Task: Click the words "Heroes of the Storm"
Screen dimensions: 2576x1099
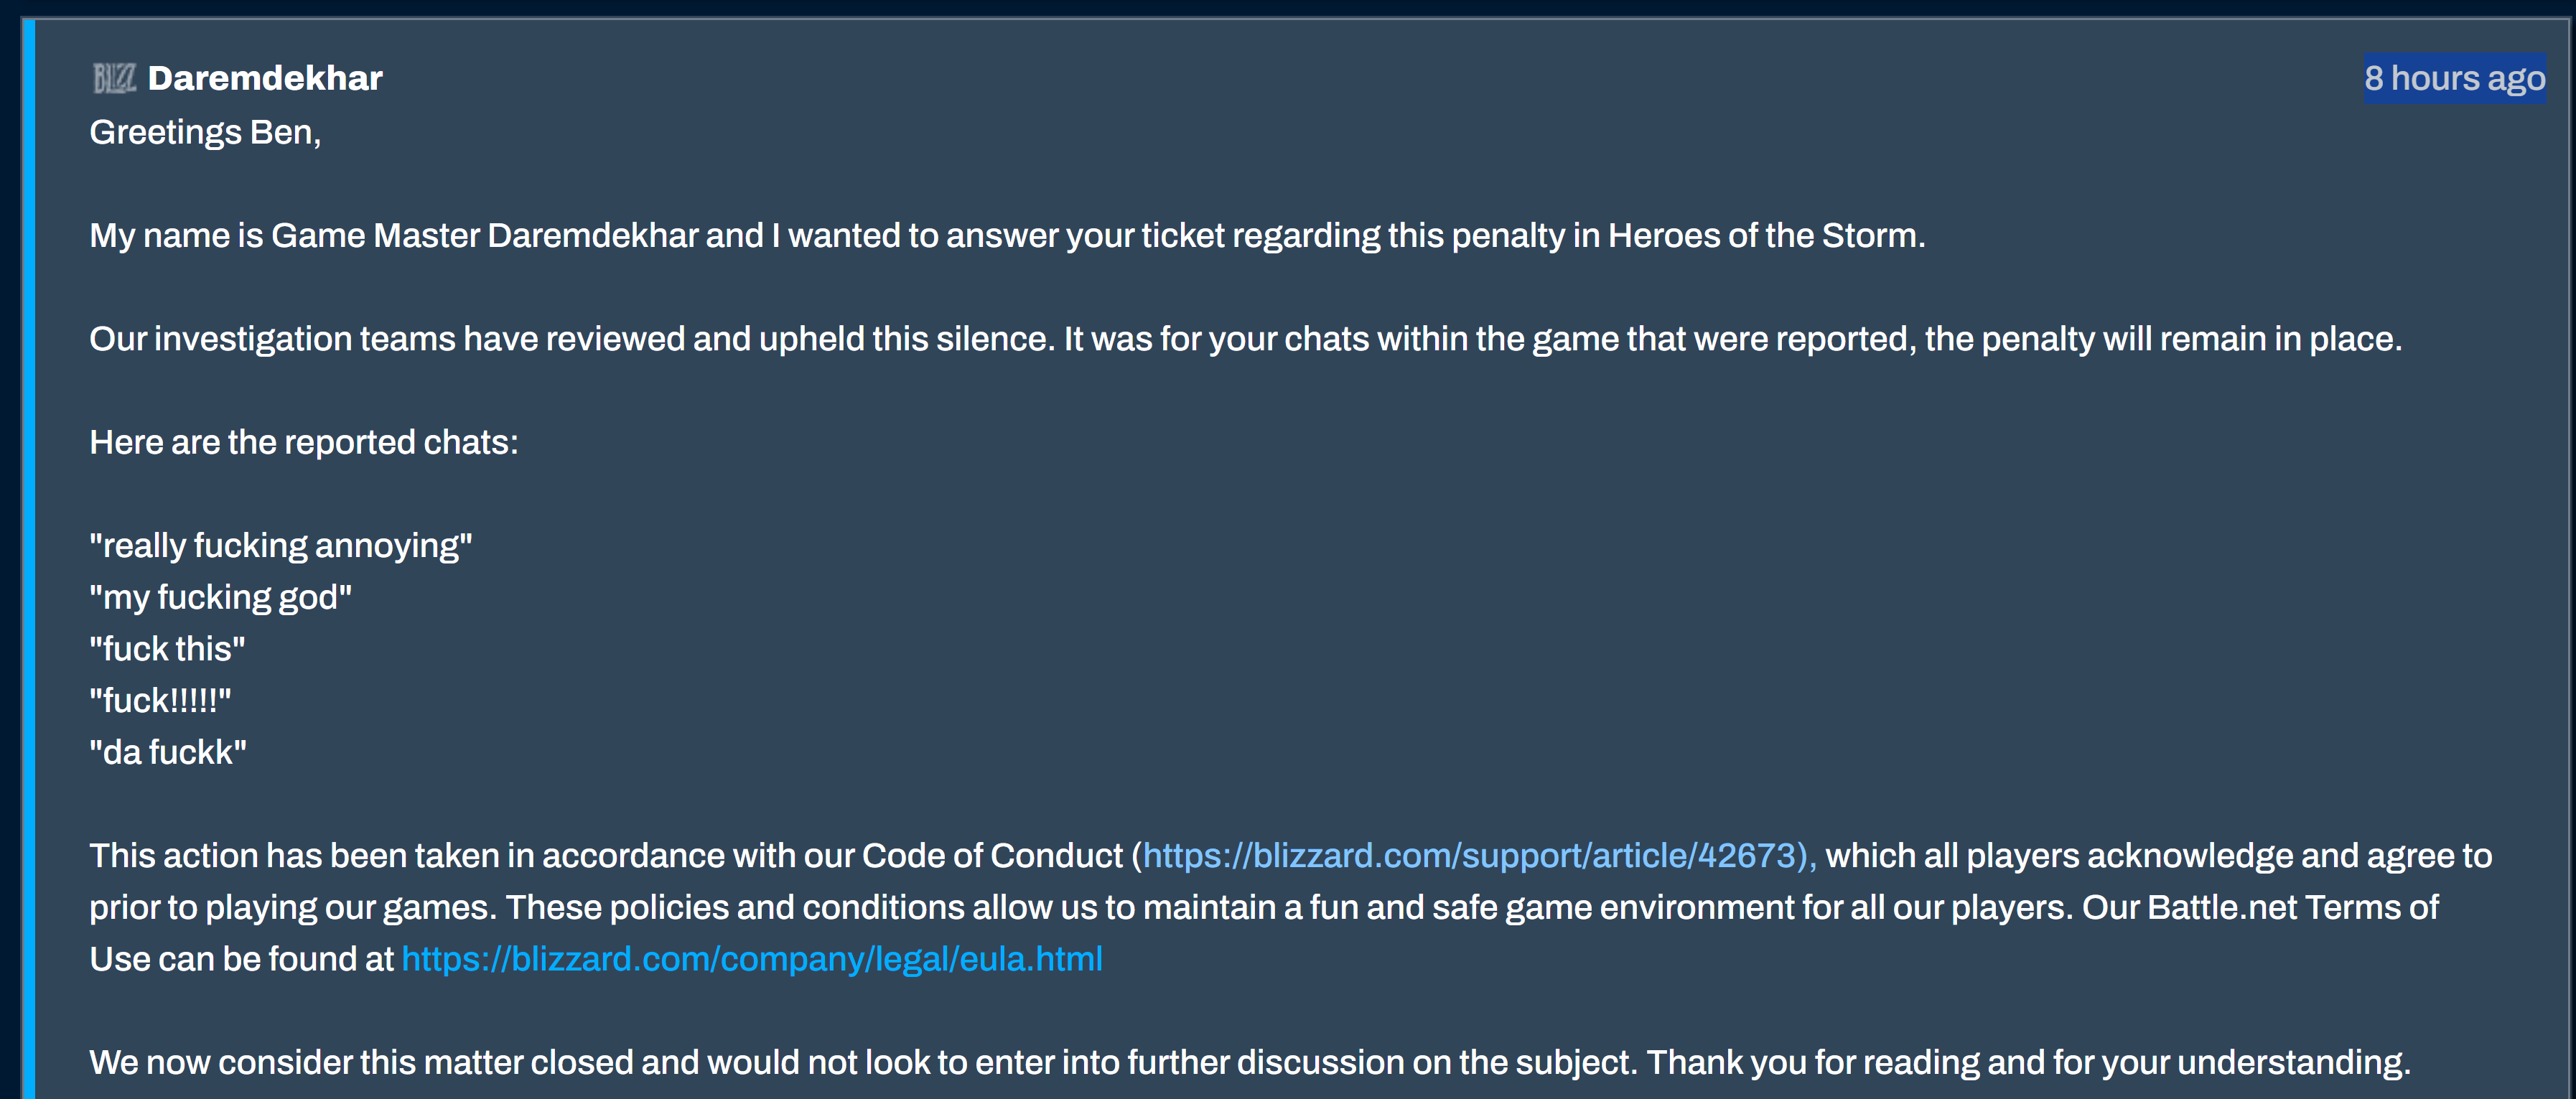Action: pos(1765,236)
